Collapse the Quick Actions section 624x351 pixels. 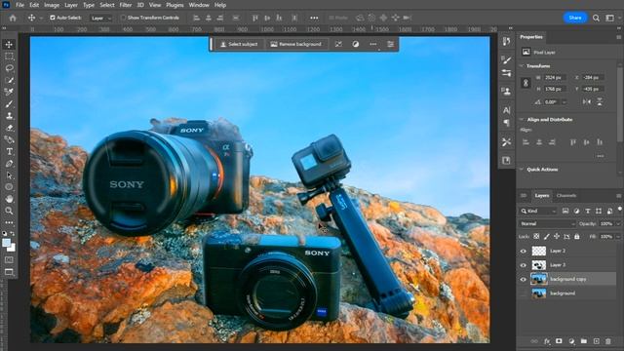tap(522, 169)
